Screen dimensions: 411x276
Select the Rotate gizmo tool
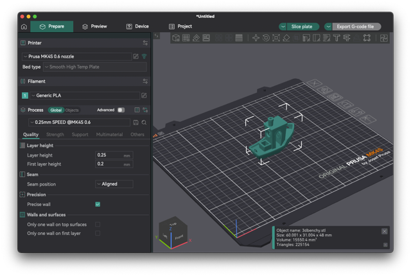tap(266, 38)
